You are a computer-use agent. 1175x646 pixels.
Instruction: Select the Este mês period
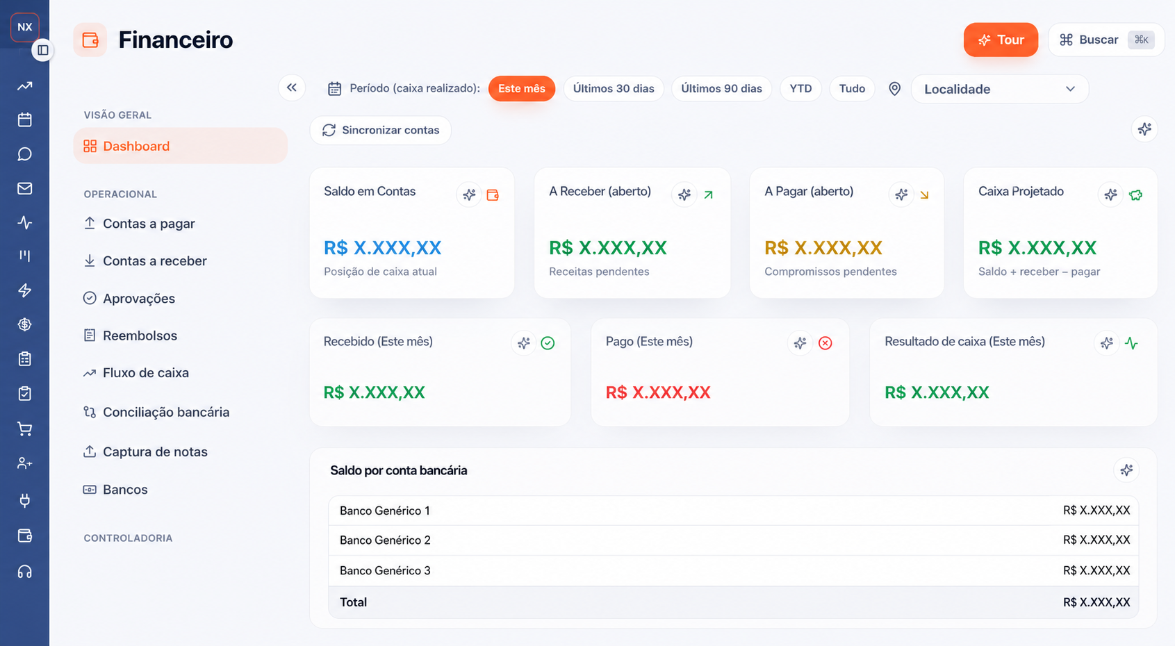pyautogui.click(x=522, y=88)
